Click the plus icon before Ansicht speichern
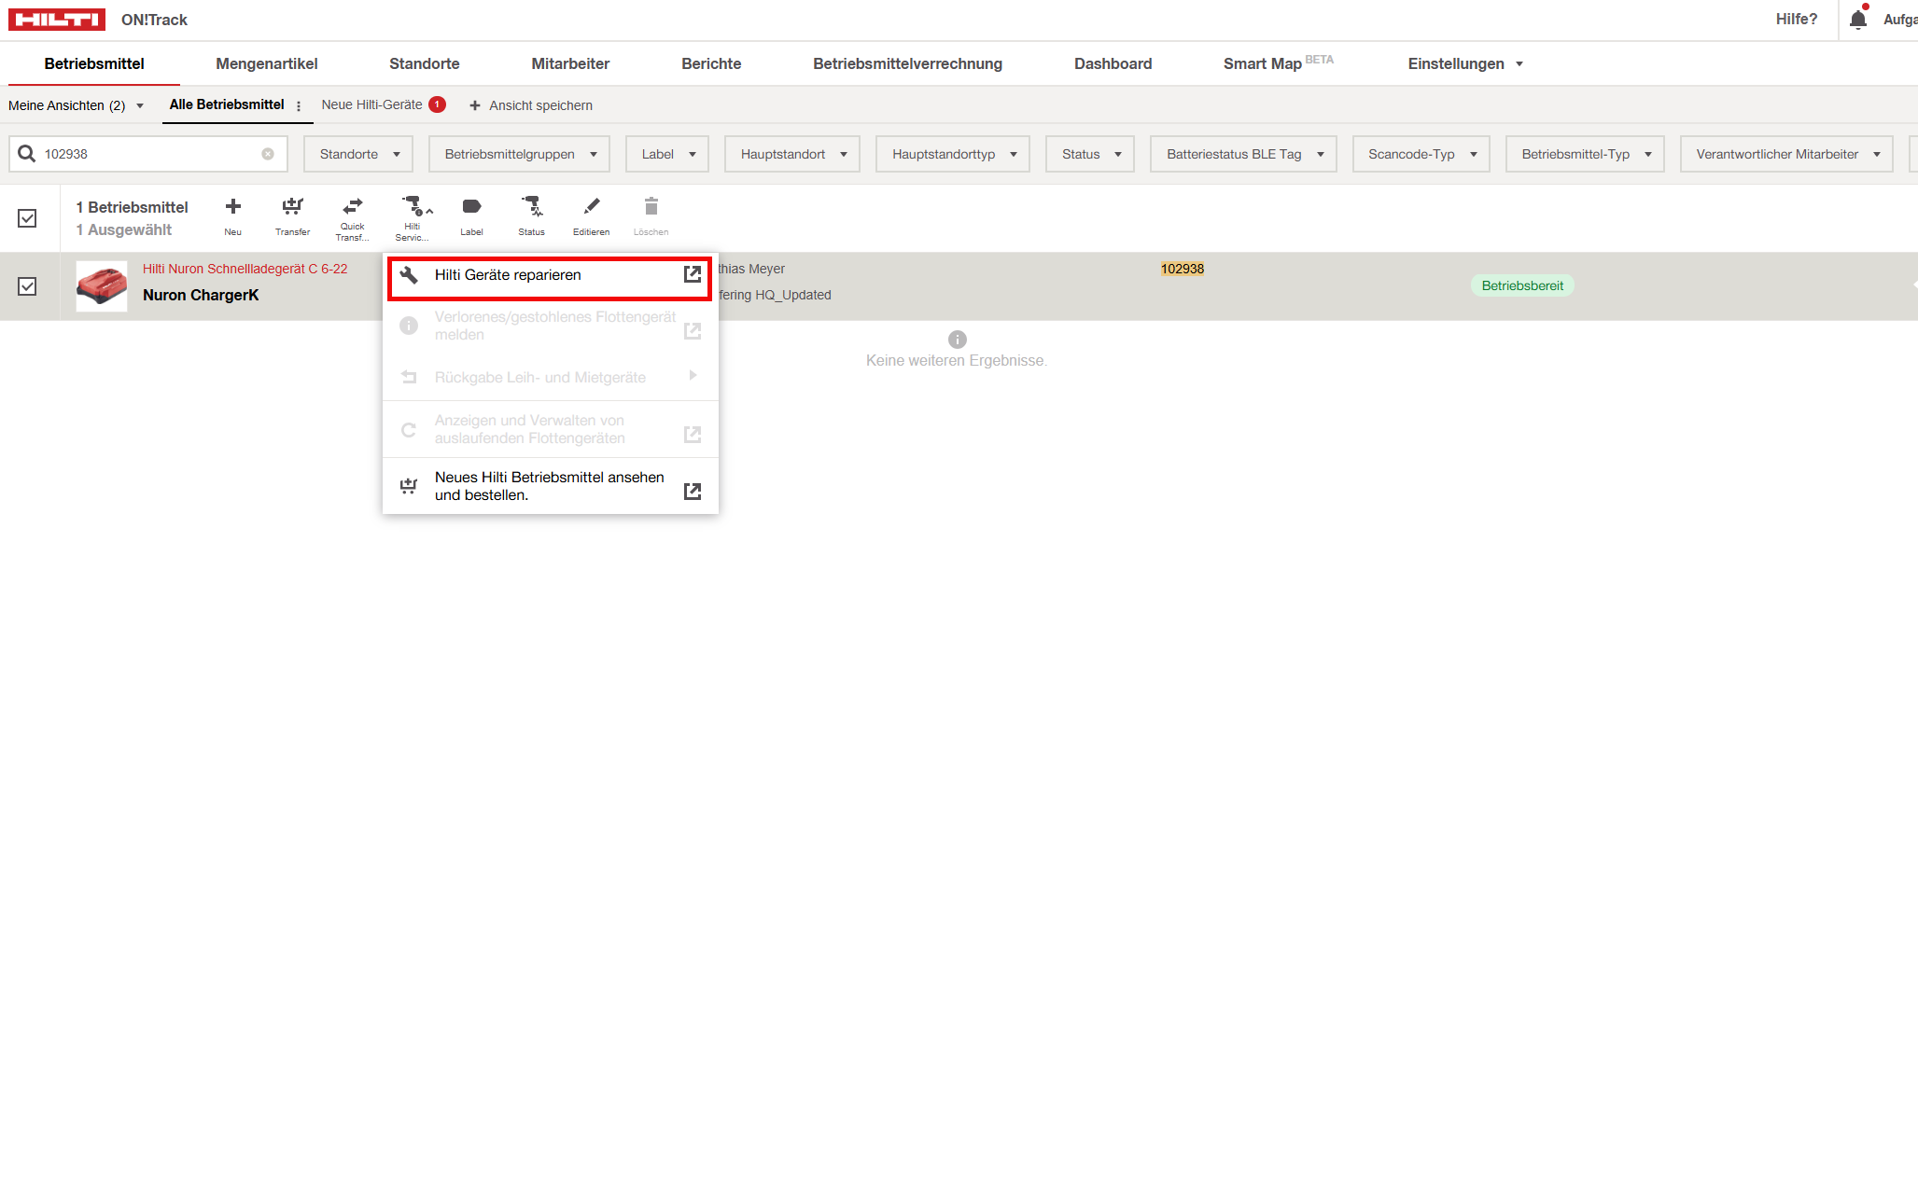Viewport: 1918px width, 1180px height. tap(475, 105)
